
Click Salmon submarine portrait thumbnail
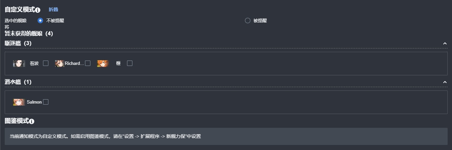pyautogui.click(x=19, y=102)
